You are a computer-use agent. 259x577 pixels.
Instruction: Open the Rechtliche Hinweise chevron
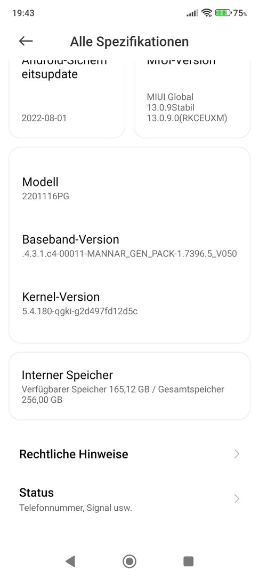(x=237, y=454)
